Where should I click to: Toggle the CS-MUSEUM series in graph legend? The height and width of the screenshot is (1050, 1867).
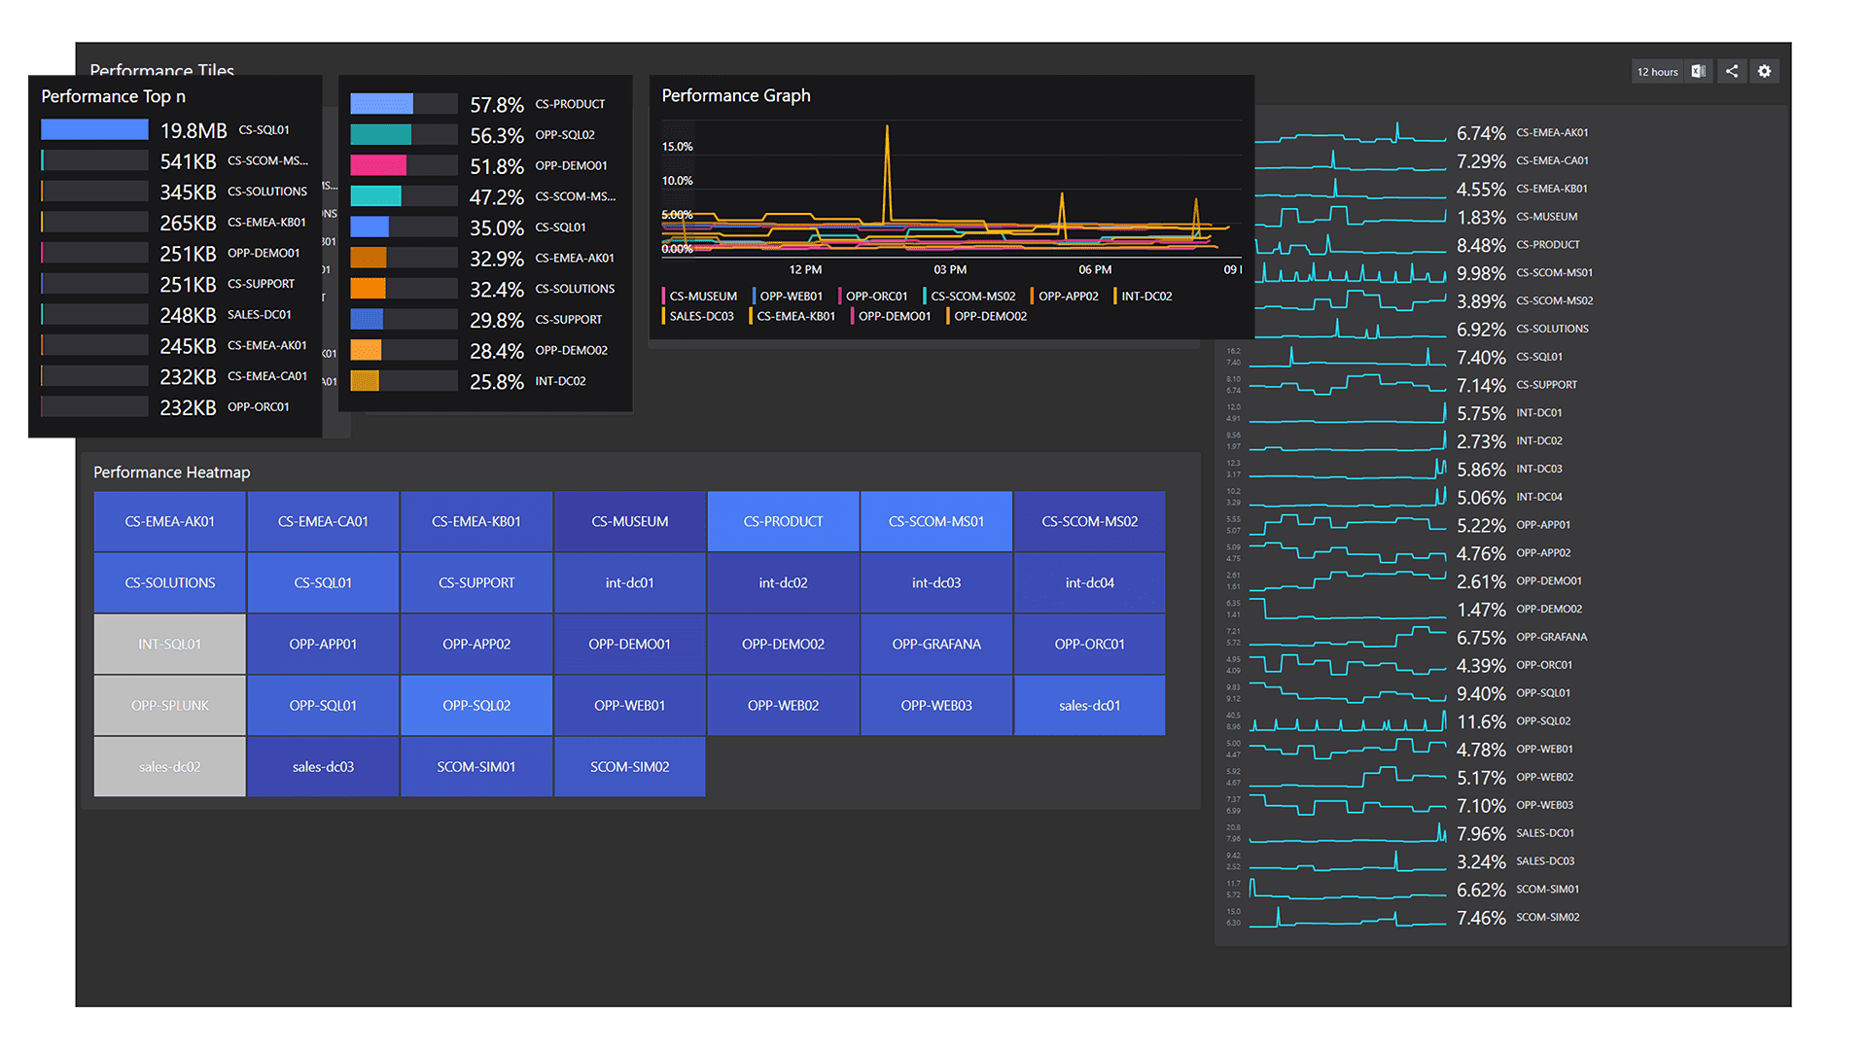click(700, 296)
